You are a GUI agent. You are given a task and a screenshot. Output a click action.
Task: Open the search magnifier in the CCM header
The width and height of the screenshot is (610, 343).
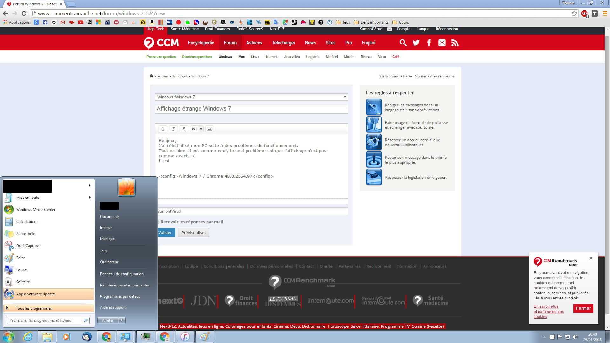point(403,43)
